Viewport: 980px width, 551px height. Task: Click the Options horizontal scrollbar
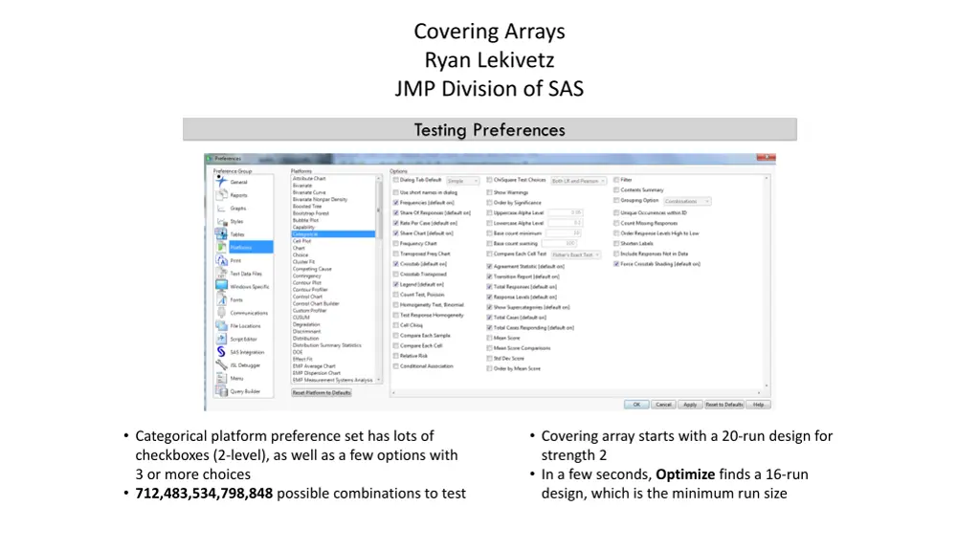pyautogui.click(x=576, y=393)
